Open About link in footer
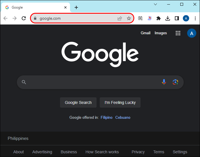 point(19,152)
